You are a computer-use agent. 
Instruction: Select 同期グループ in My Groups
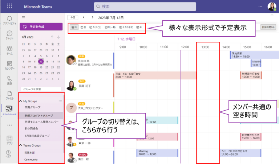32,107
